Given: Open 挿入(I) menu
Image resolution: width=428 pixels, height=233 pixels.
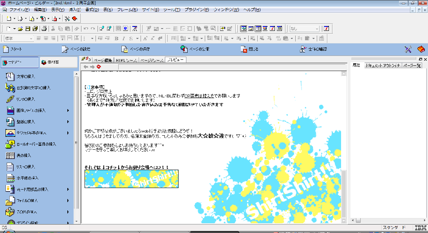Looking at the screenshot, I should click(75, 9).
